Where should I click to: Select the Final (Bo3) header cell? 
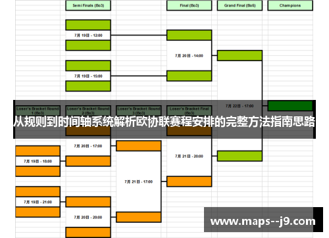pos(190,5)
